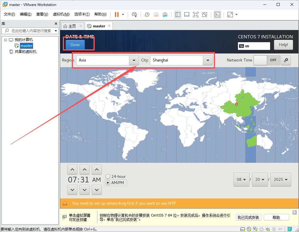The height and width of the screenshot is (232, 299).
Task: Click the hard disk status icon
Action: point(242,229)
